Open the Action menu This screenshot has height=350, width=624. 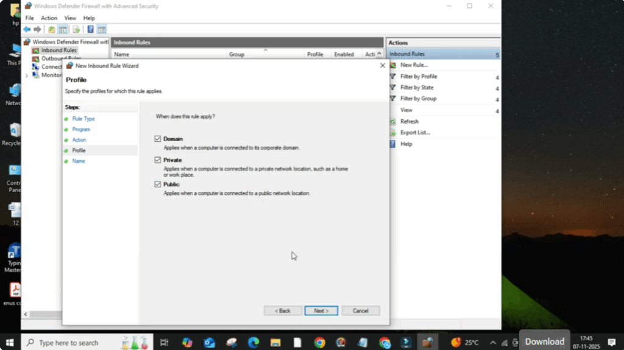pyautogui.click(x=49, y=18)
